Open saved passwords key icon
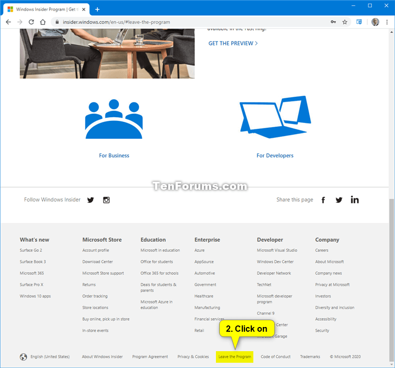 coord(333,22)
